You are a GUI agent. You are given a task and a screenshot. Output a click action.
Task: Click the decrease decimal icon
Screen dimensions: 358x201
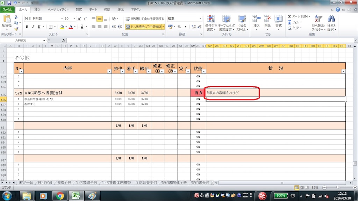(200, 27)
